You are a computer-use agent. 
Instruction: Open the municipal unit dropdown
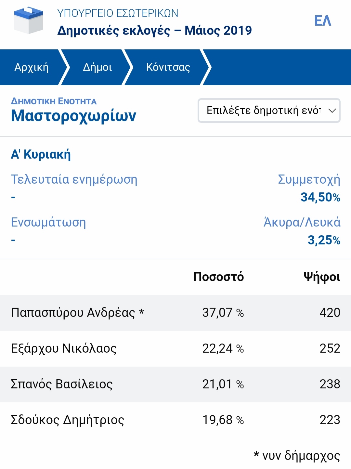(264, 111)
